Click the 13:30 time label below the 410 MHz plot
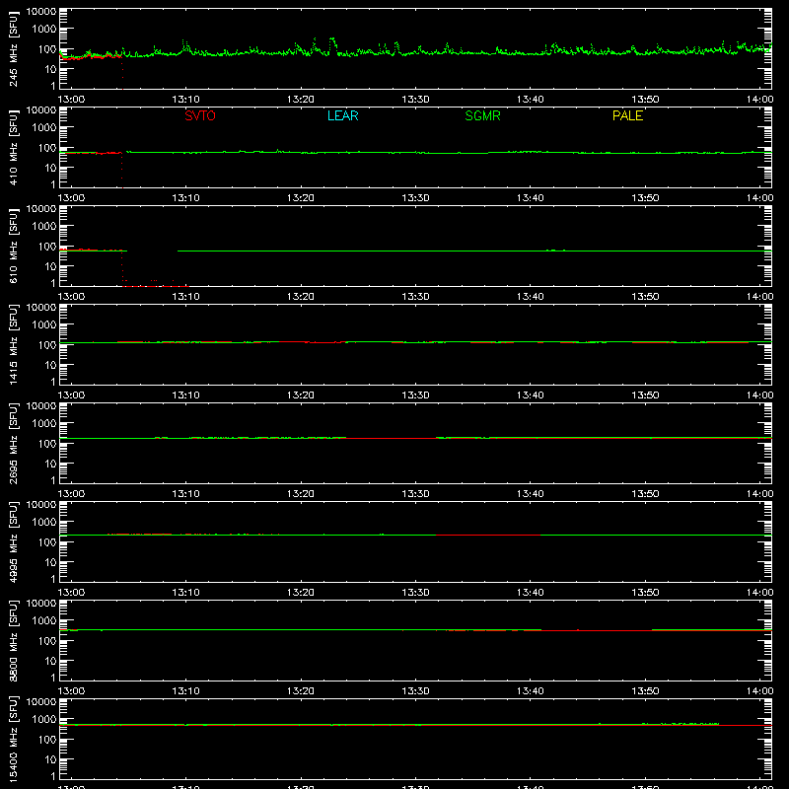Viewport: 789px width, 789px height. [x=415, y=198]
